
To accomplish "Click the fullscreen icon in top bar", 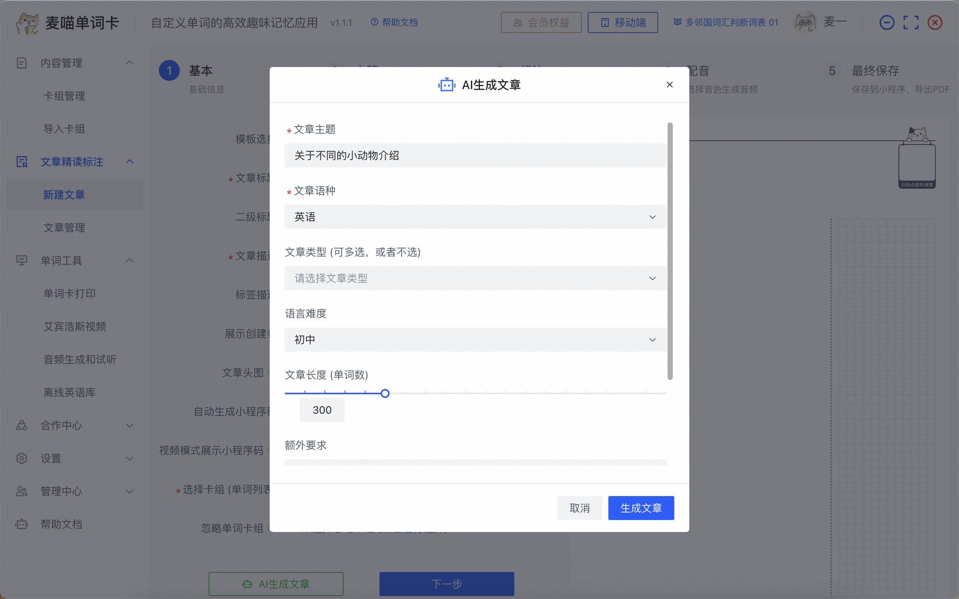I will (911, 22).
